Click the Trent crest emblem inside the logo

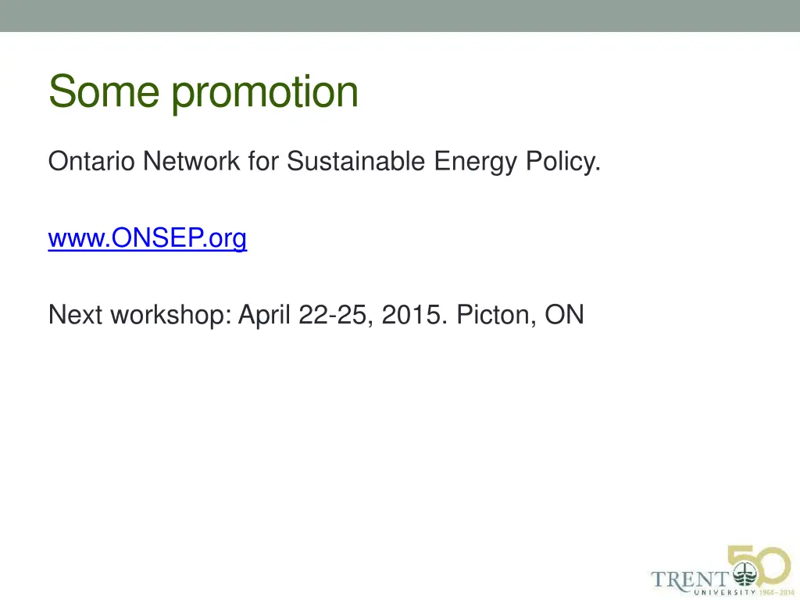(745, 574)
